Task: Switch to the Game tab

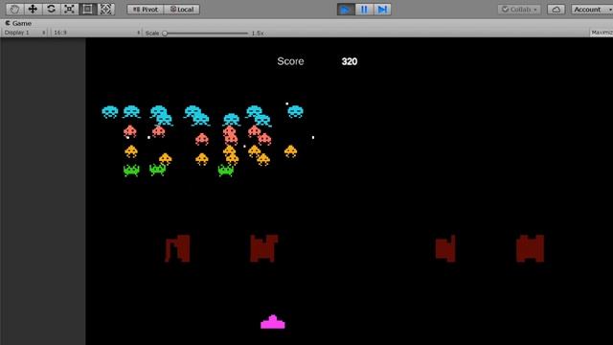Action: coord(18,23)
